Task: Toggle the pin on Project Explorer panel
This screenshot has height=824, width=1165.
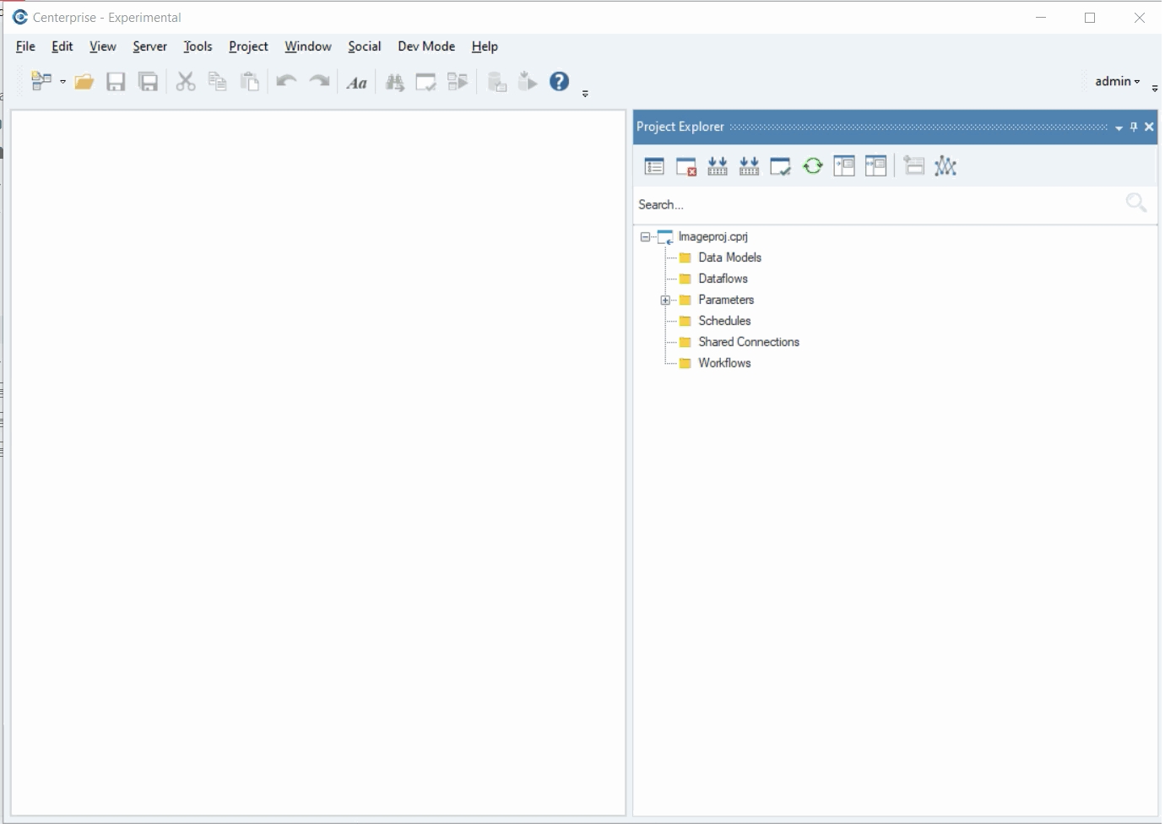Action: coord(1134,127)
